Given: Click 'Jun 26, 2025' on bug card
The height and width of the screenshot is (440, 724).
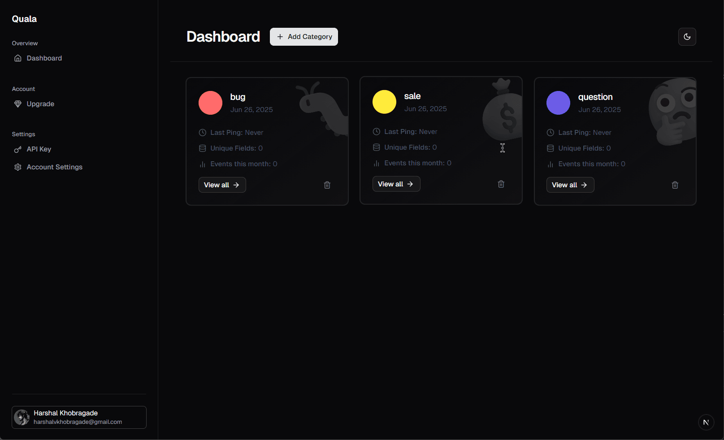Looking at the screenshot, I should pyautogui.click(x=251, y=110).
